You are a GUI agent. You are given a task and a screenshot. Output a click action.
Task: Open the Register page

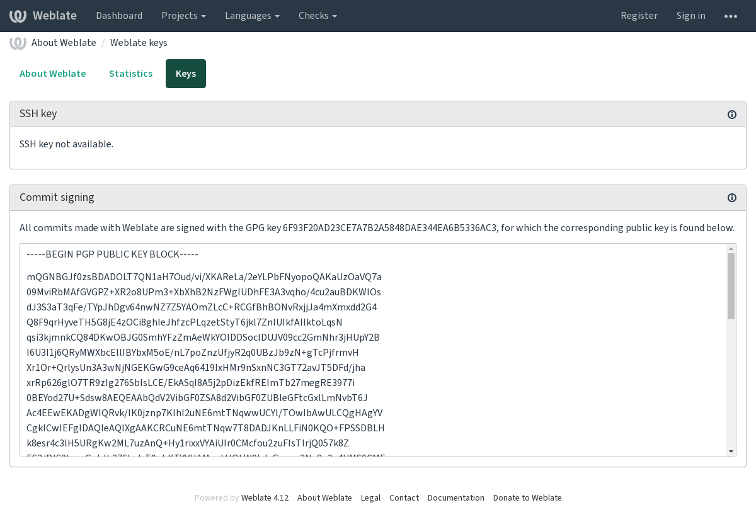[639, 16]
